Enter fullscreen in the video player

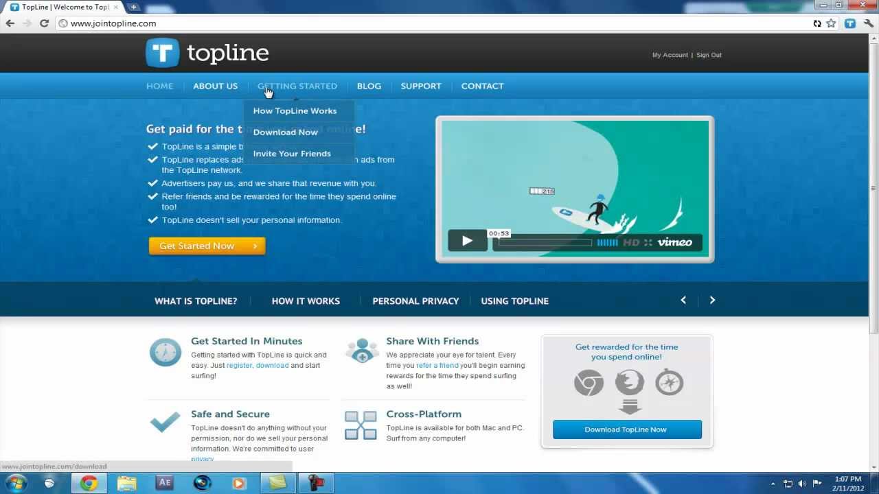(648, 242)
